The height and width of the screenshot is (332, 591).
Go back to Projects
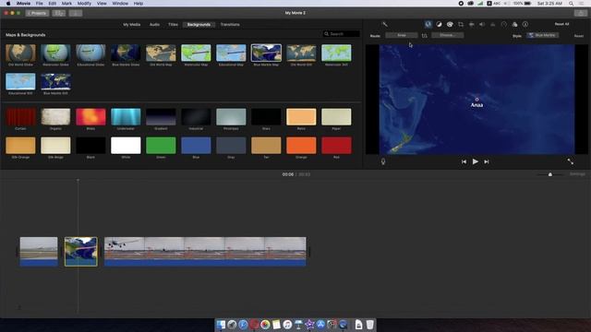(37, 13)
